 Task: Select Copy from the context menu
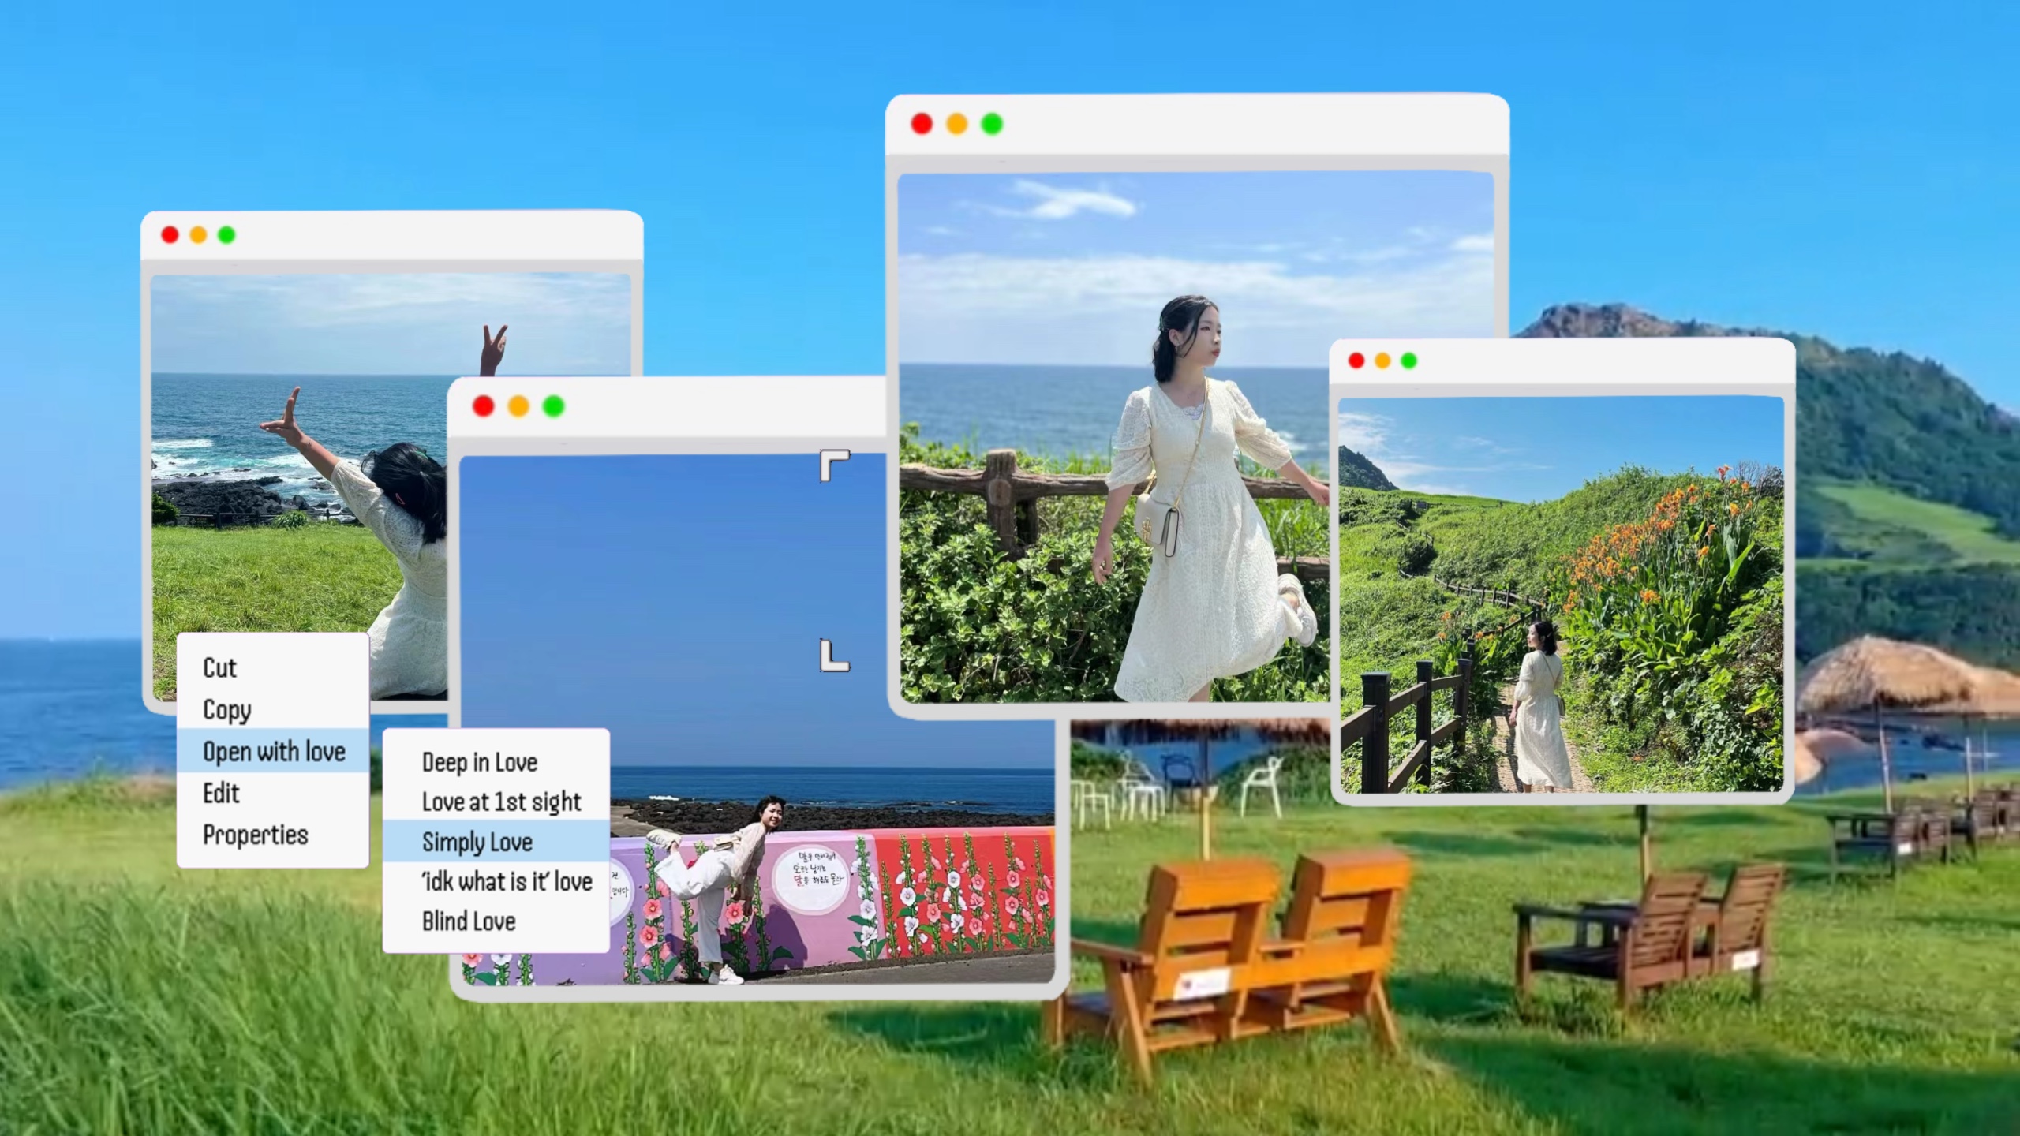point(227,709)
